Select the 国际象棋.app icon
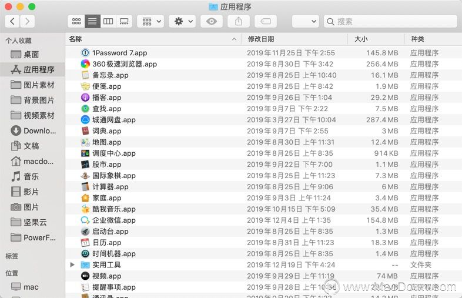This screenshot has height=298, width=462. [85, 176]
